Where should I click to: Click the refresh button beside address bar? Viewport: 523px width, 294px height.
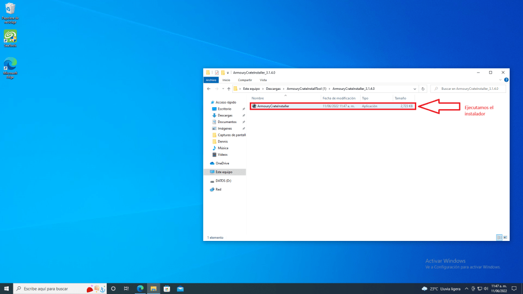[424, 89]
